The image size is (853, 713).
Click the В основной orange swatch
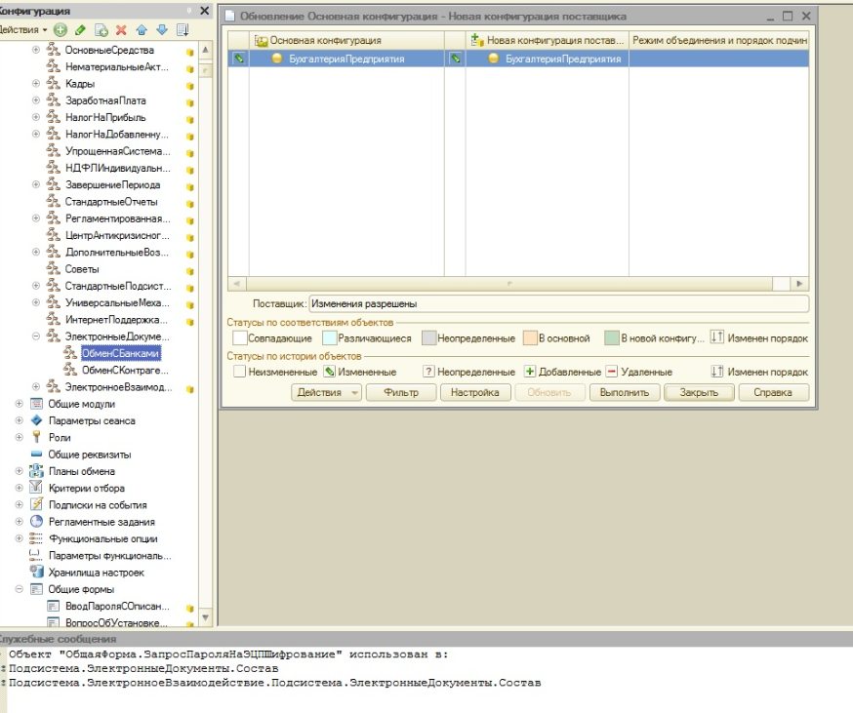click(530, 337)
